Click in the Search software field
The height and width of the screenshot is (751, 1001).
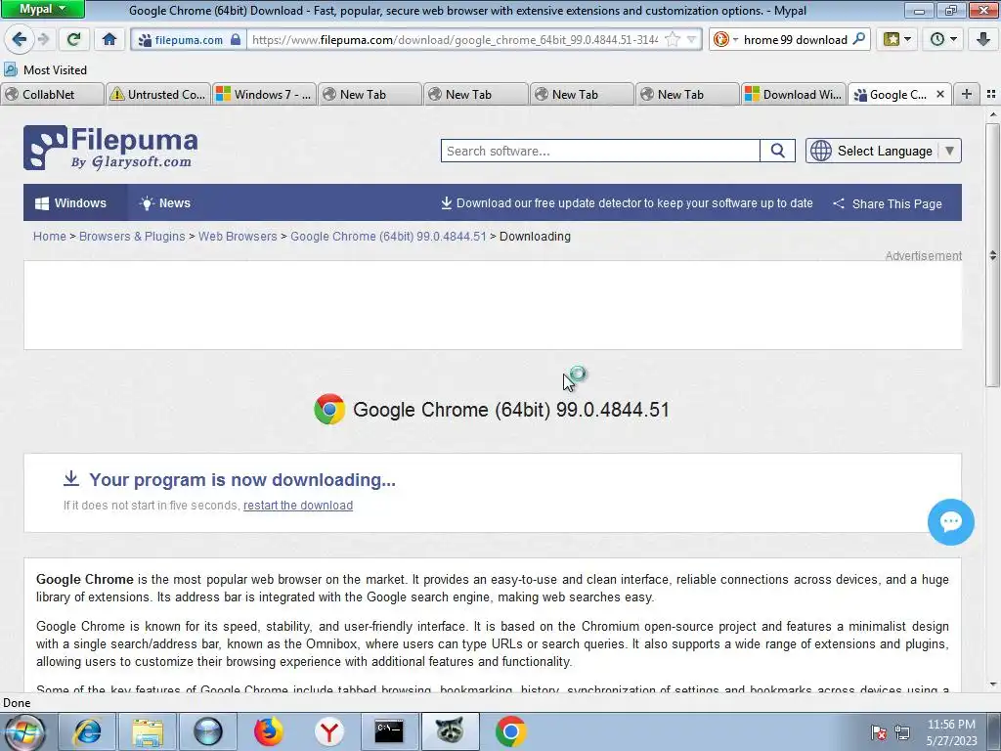[x=600, y=151]
